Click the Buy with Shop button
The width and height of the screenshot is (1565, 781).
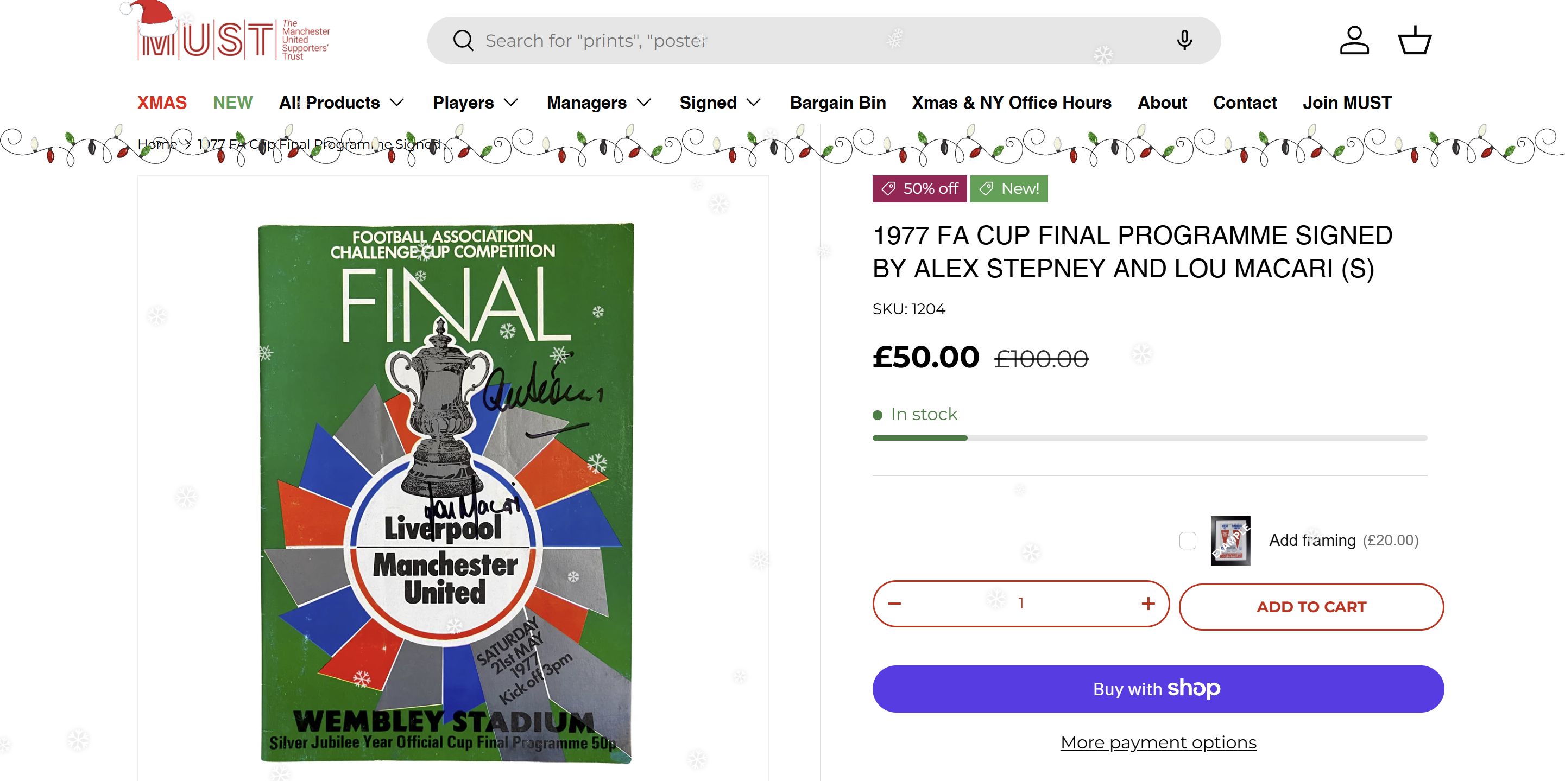(x=1158, y=689)
